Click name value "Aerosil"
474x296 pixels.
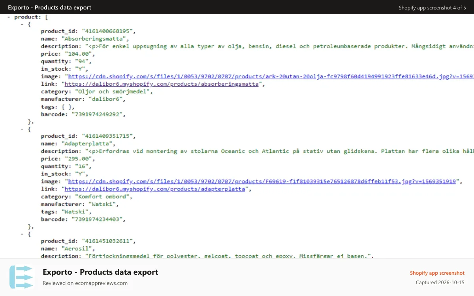coord(77,249)
